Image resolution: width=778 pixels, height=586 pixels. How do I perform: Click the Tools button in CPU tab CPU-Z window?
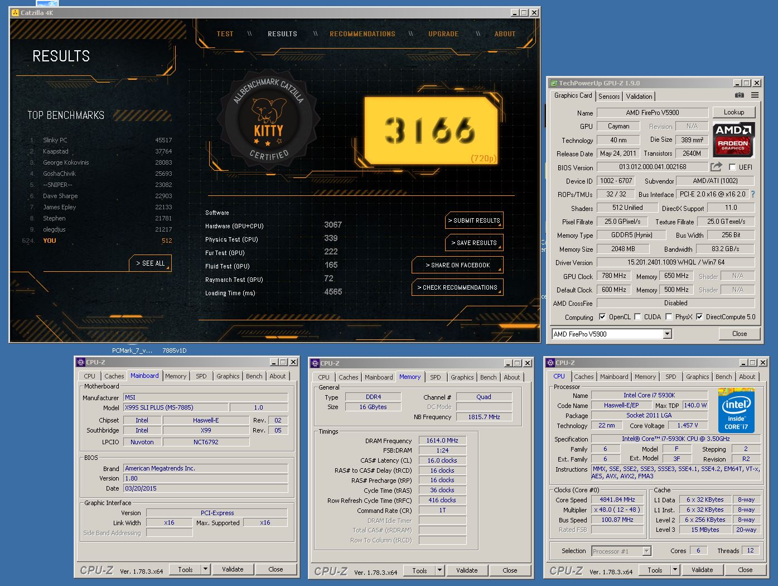point(655,570)
